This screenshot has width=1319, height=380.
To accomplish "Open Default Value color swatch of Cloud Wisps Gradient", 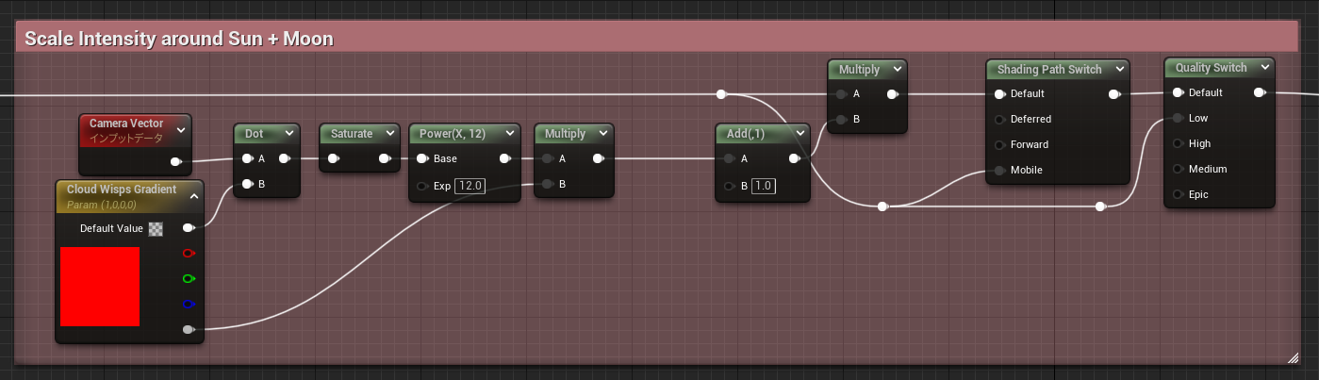I will point(156,228).
